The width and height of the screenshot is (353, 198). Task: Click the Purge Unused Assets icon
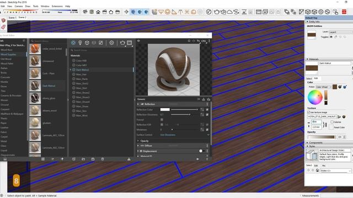coord(129,159)
